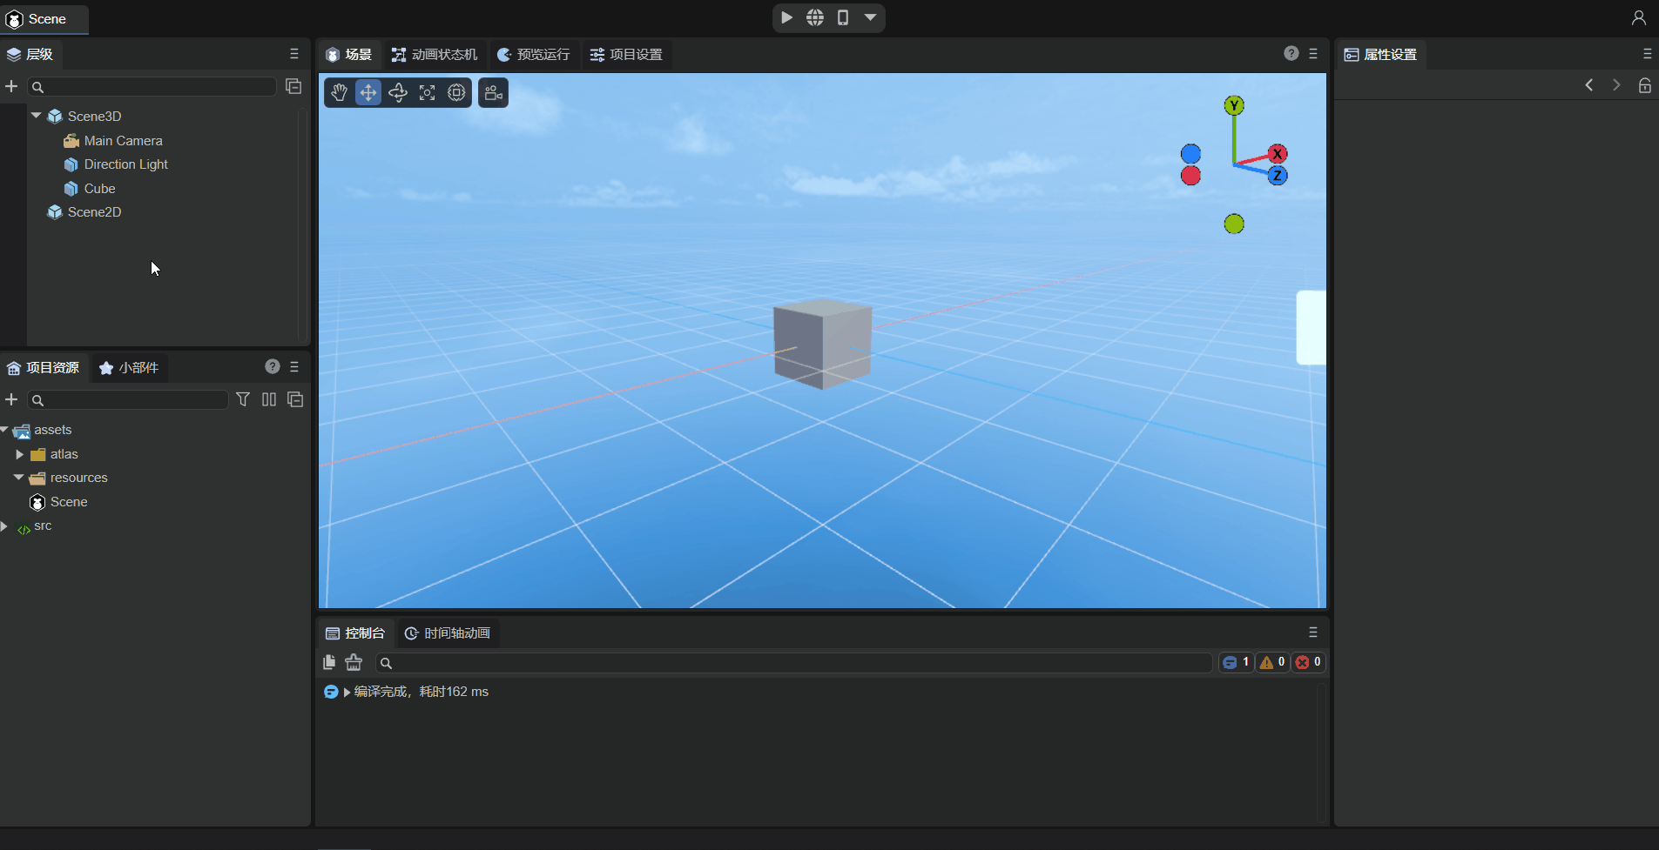Toggle error message filter in console

[x=1308, y=662]
